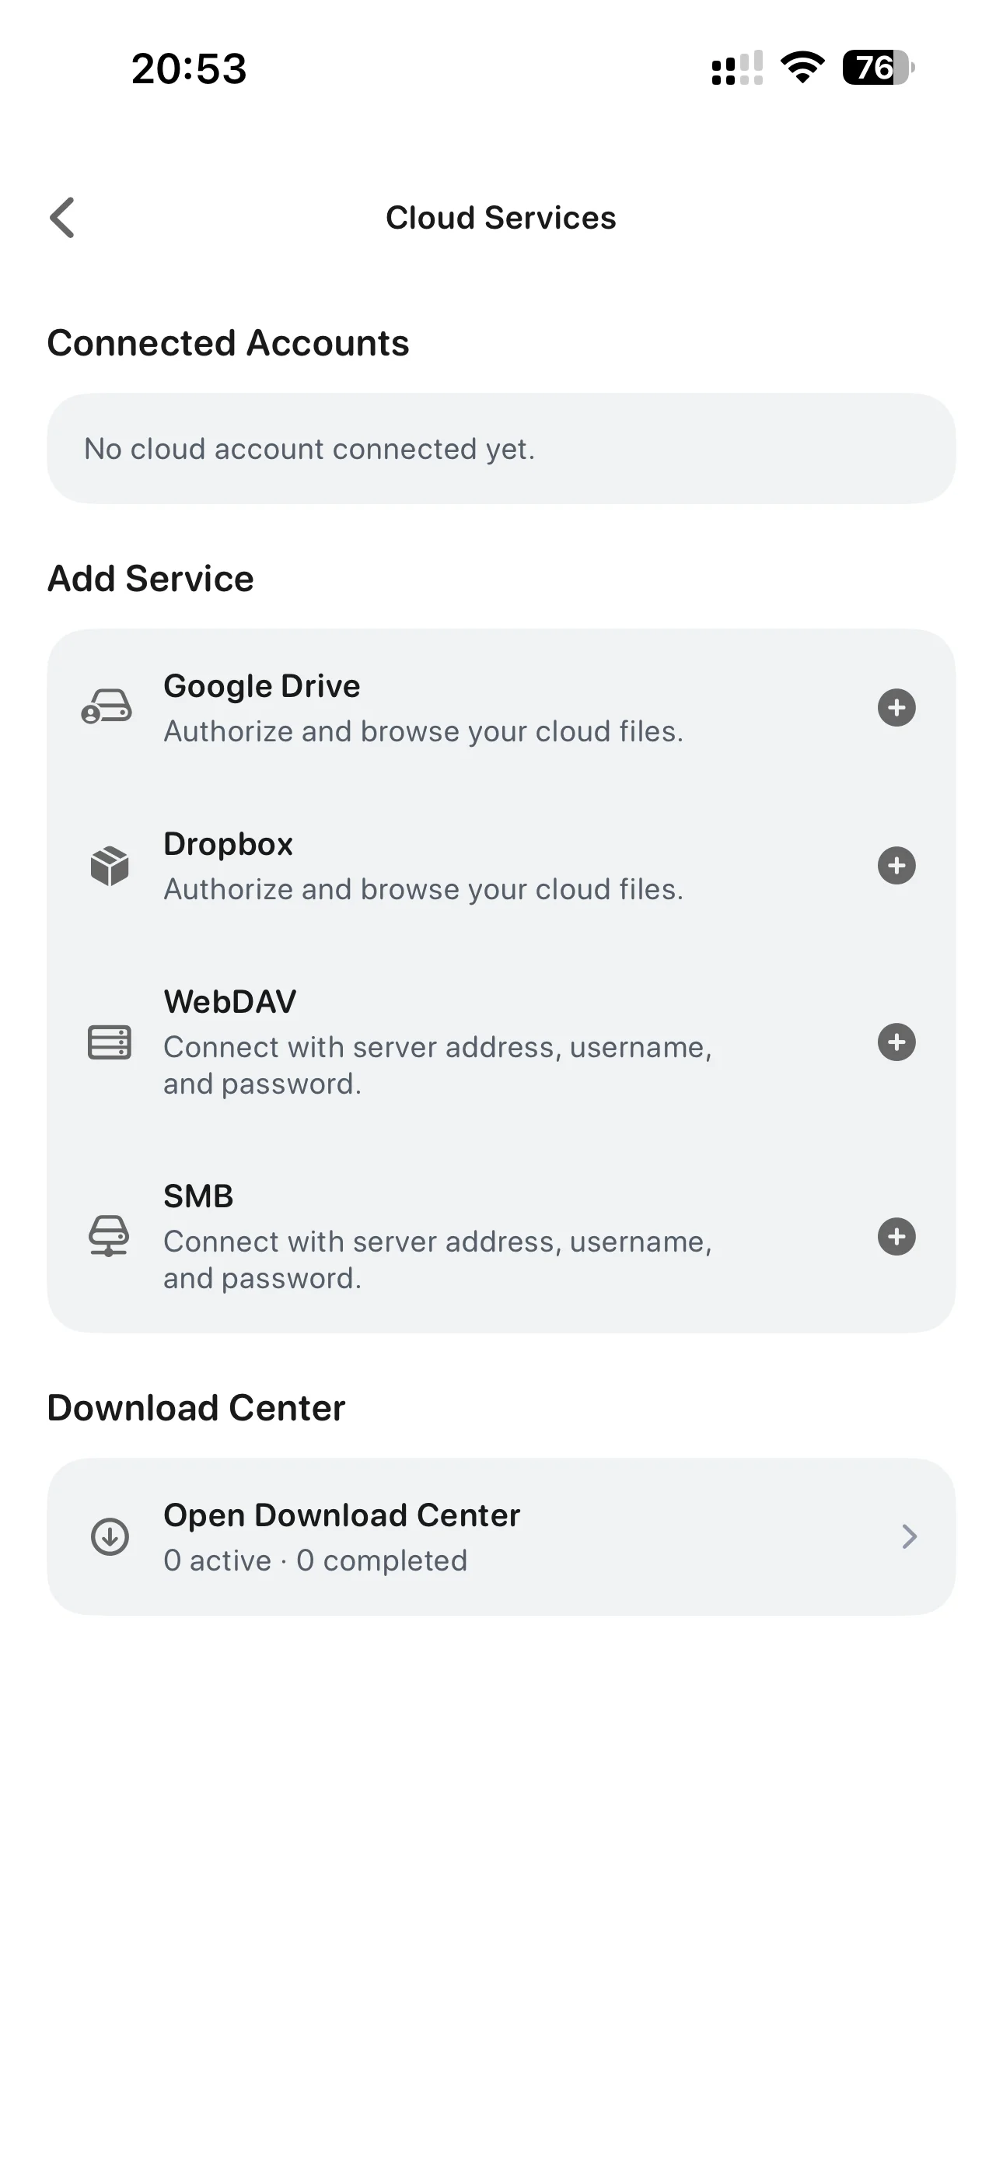Select the WebDAV title text
Screen dimensions: 1003x2175
(229, 1001)
